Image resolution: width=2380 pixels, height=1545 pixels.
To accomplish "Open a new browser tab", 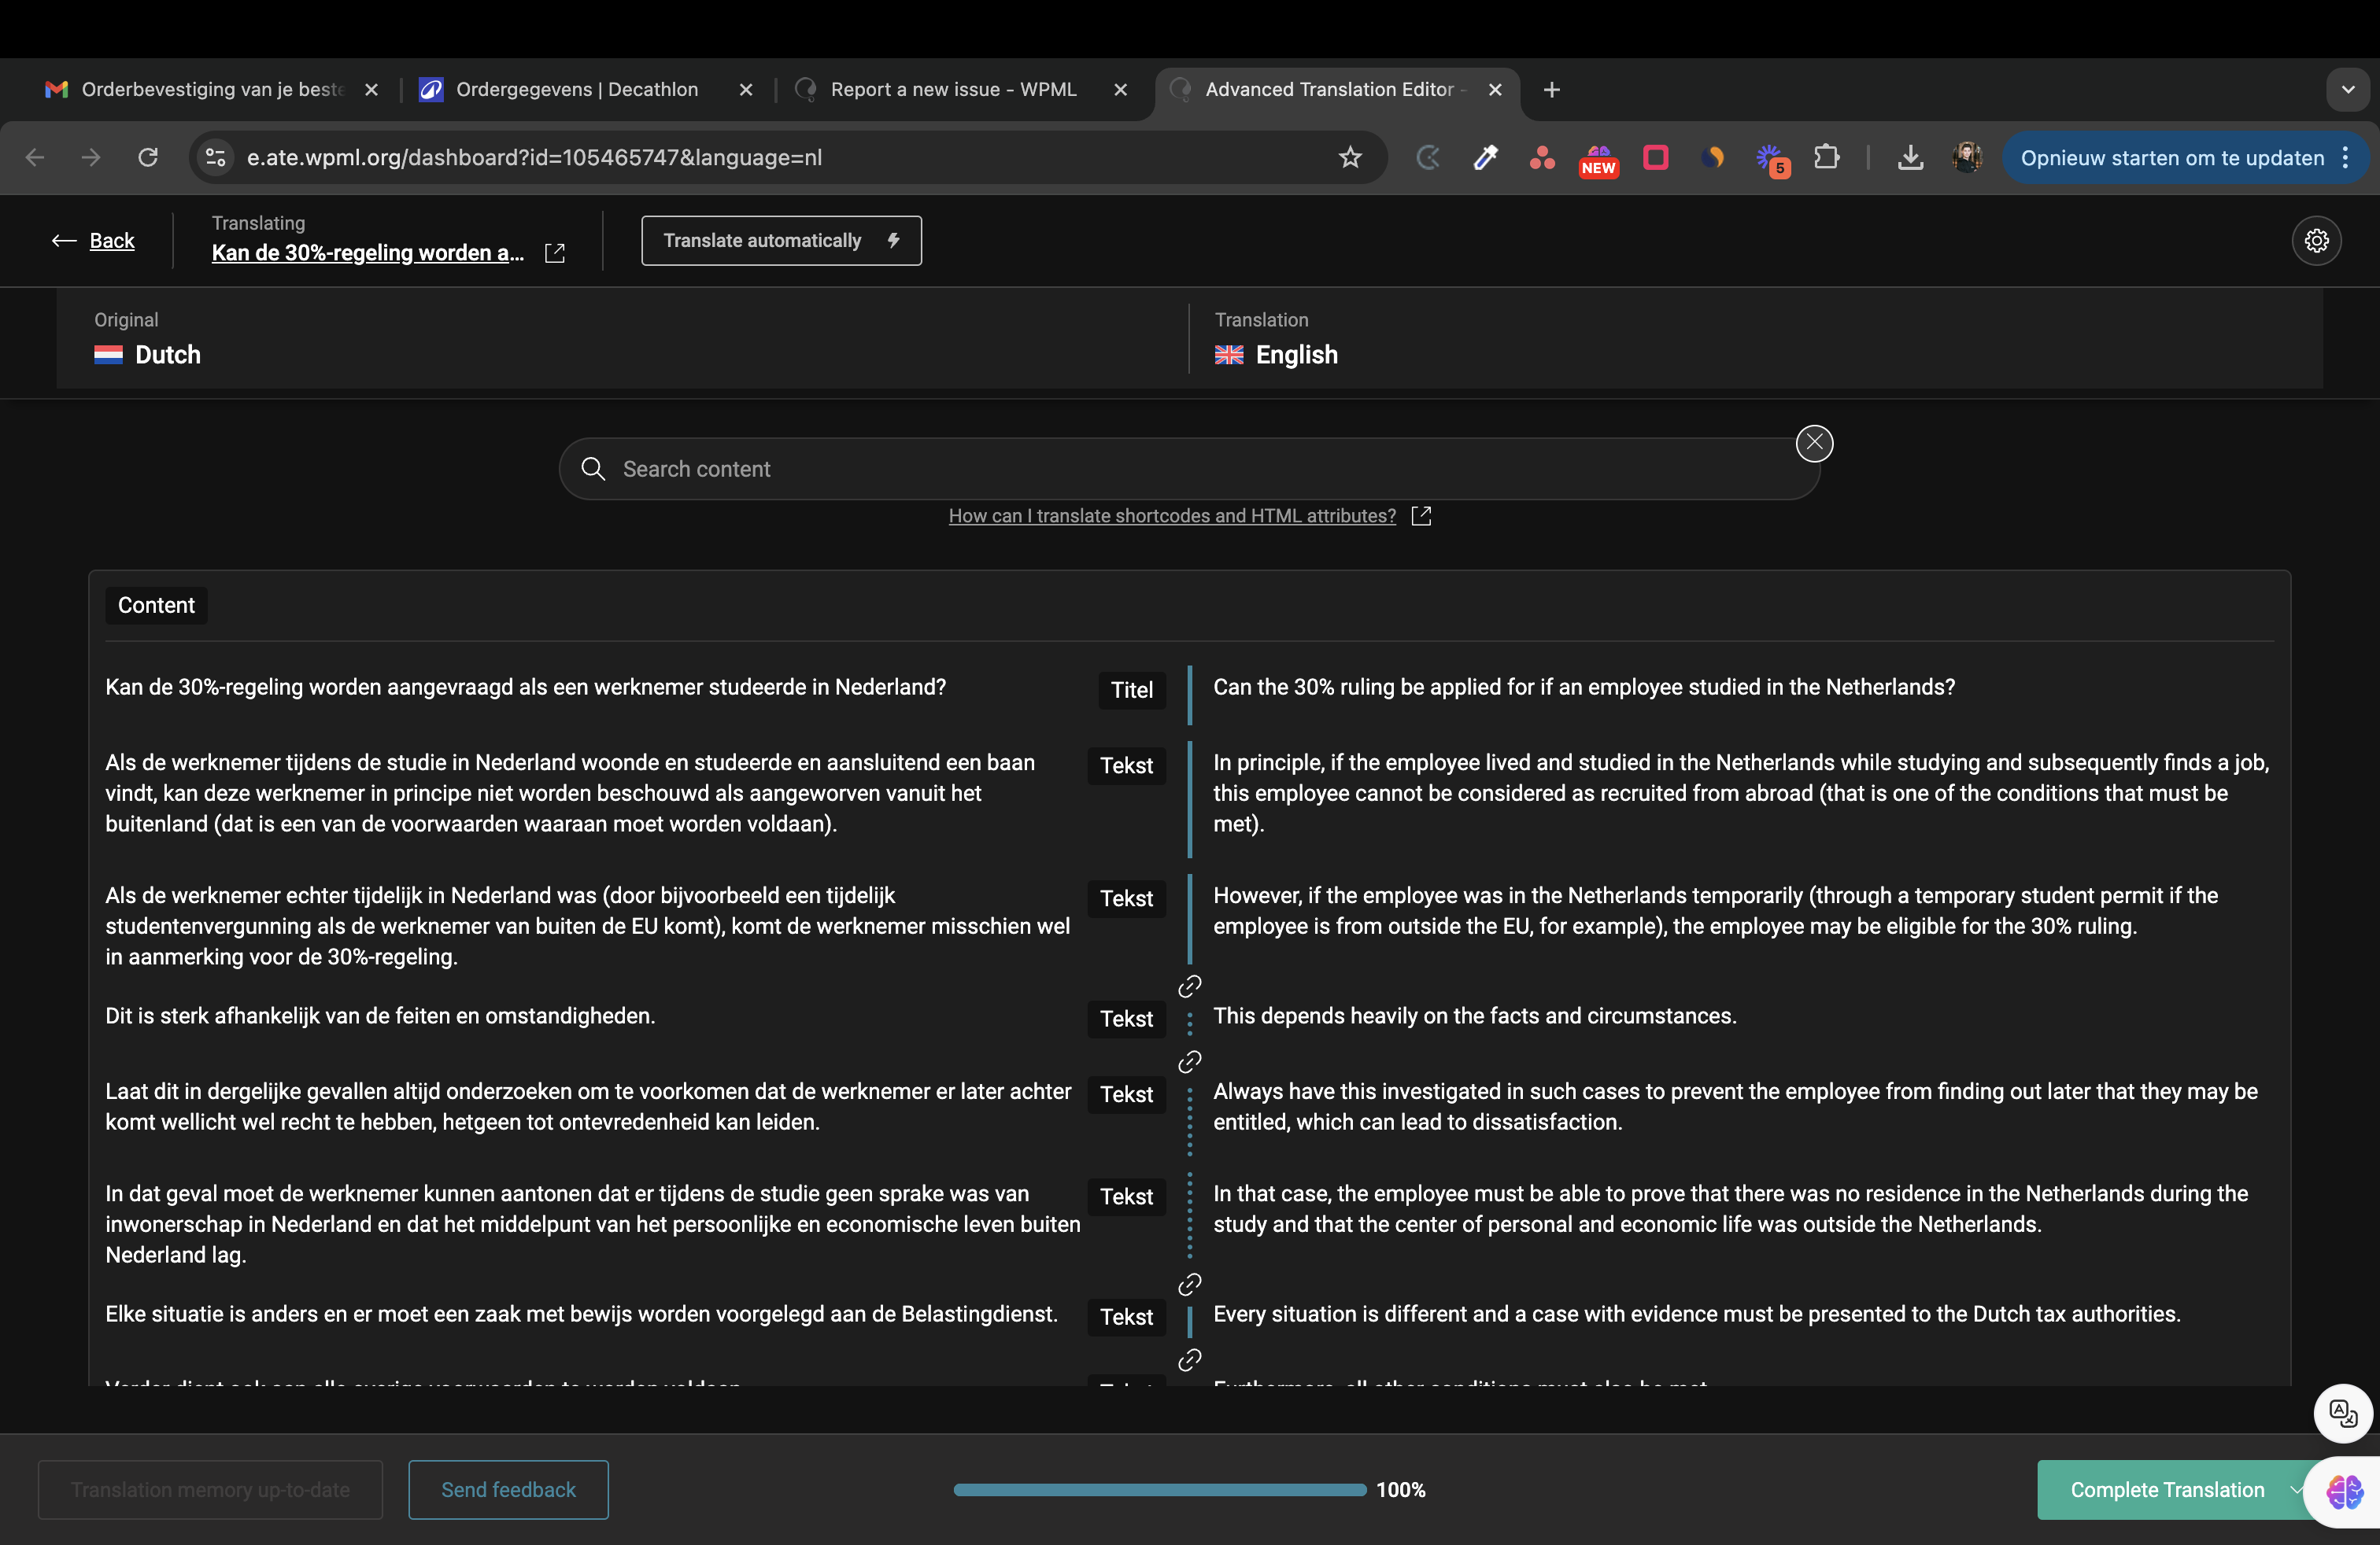I will point(1551,89).
